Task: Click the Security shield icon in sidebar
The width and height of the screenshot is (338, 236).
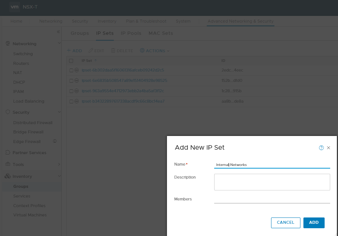Action: [8, 112]
